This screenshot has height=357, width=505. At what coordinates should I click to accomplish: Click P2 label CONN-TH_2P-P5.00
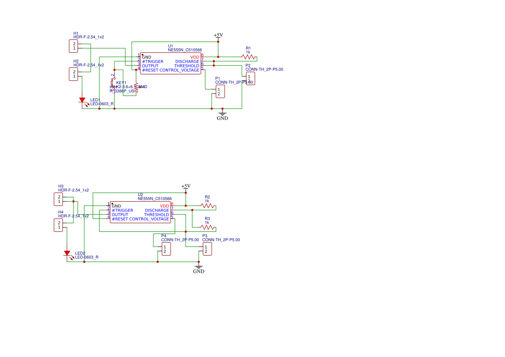pyautogui.click(x=264, y=69)
